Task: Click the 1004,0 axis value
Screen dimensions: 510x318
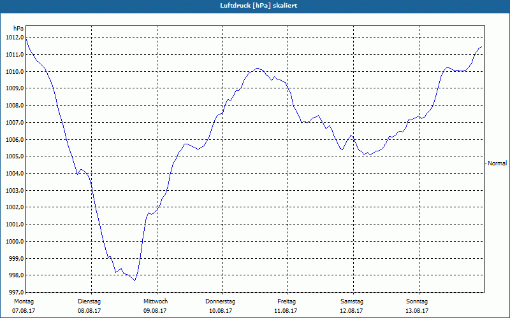Action: tap(15, 173)
